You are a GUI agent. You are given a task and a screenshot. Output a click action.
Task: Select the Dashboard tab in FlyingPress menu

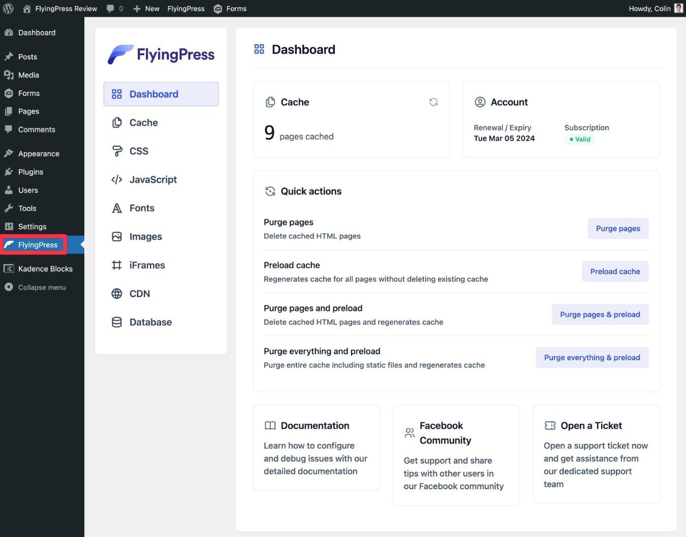161,94
